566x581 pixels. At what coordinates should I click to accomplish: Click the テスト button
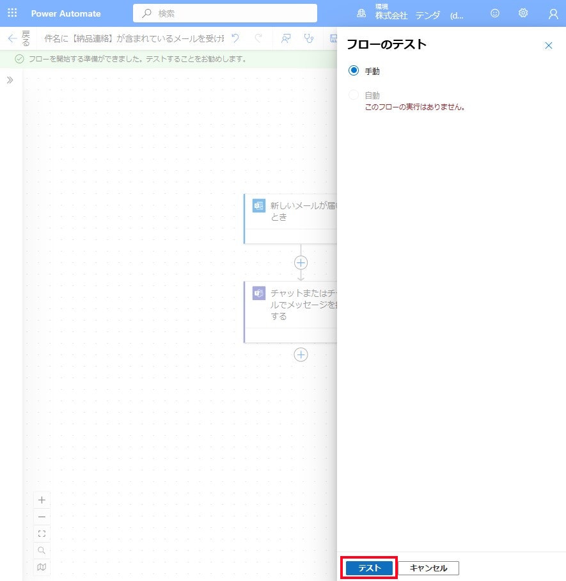369,568
